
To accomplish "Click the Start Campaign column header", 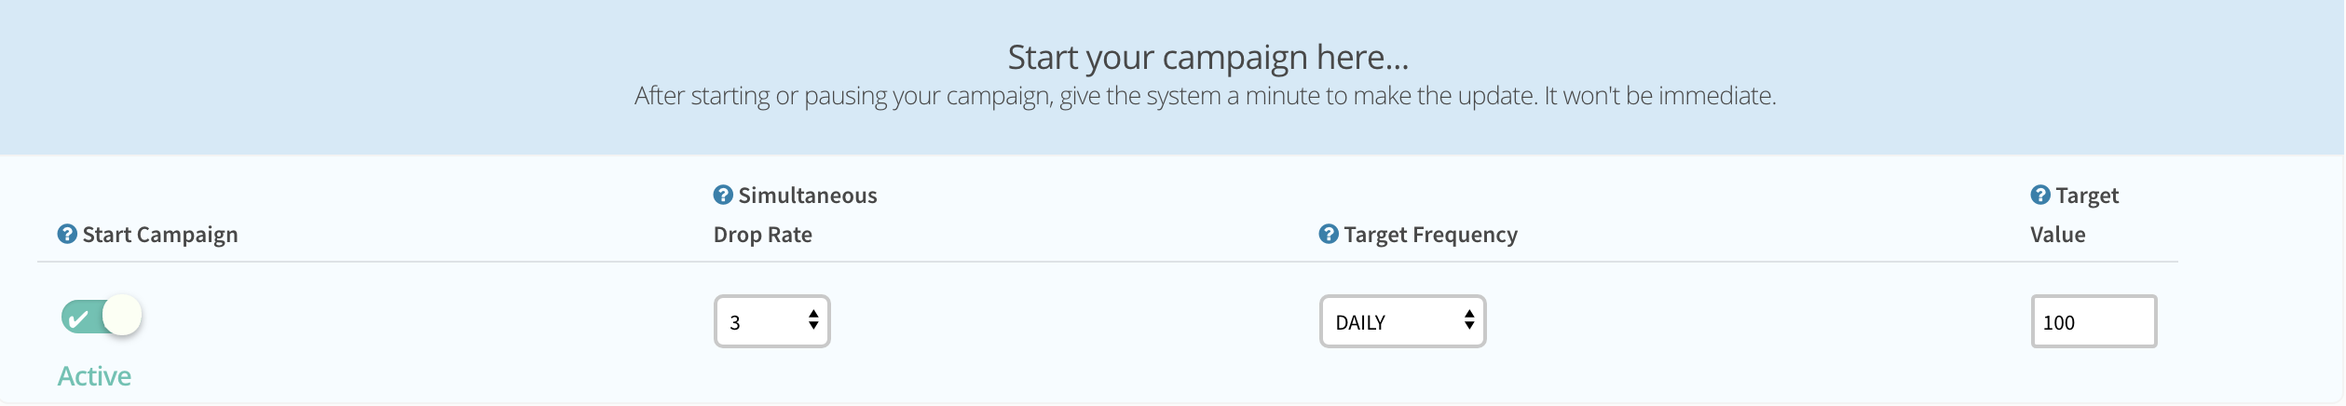I will tap(160, 235).
